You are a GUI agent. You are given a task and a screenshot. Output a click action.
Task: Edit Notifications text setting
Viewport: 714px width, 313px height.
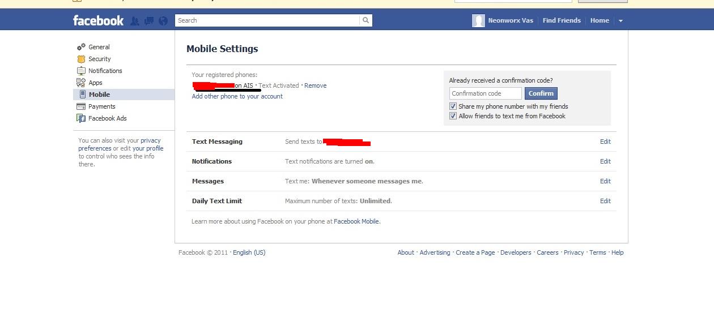coord(605,161)
